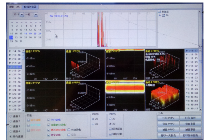Select 11:19:00 in left time list
This screenshot has width=207, height=140.
(x=15, y=71)
